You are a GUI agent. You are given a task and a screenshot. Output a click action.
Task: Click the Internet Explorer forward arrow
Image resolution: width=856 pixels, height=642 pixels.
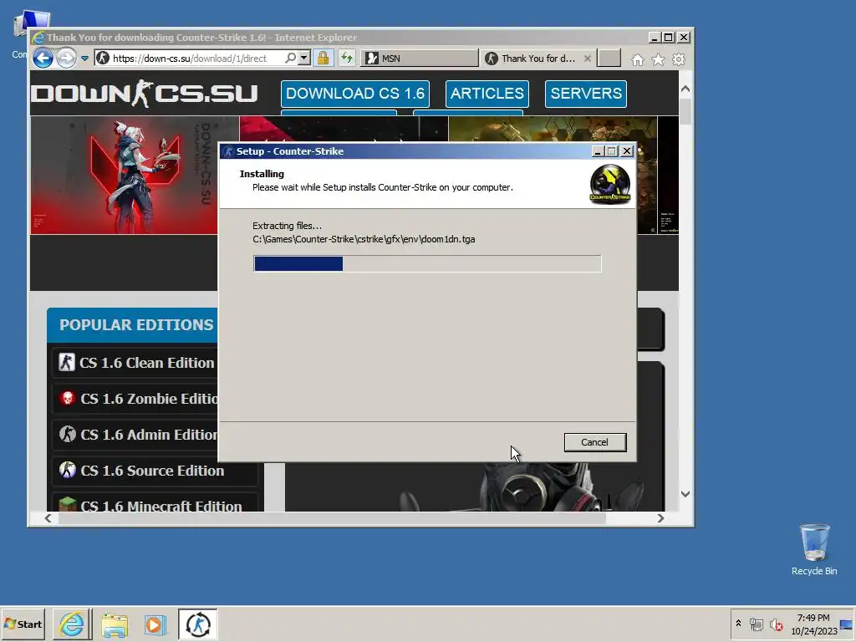point(67,58)
